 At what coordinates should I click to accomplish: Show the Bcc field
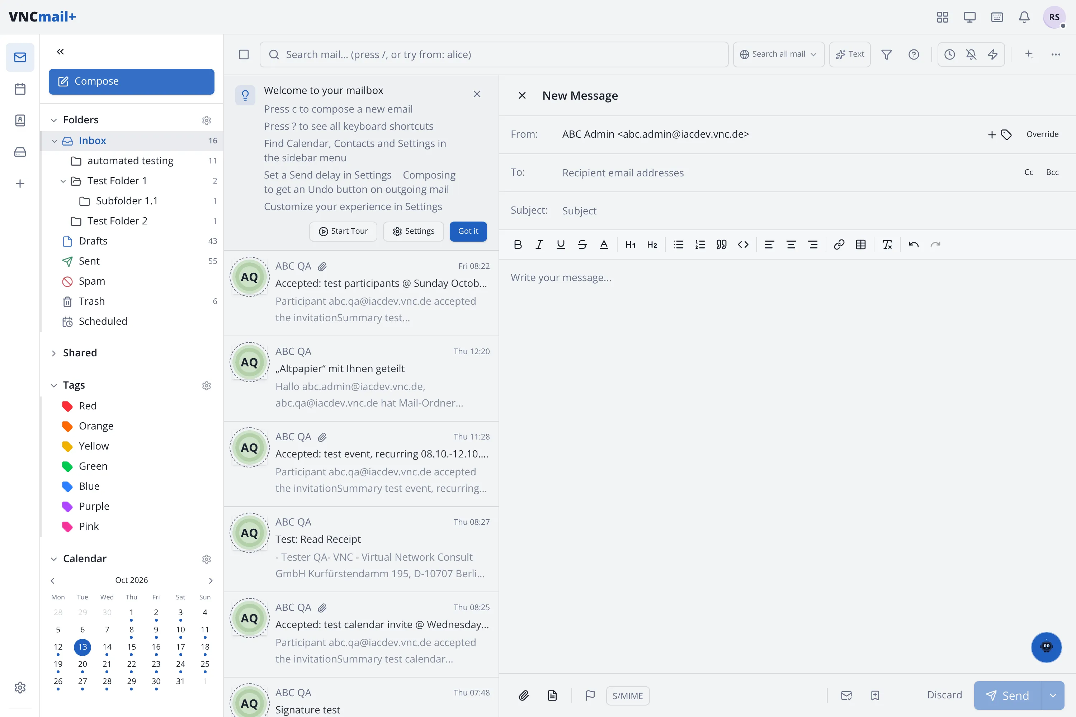1052,172
